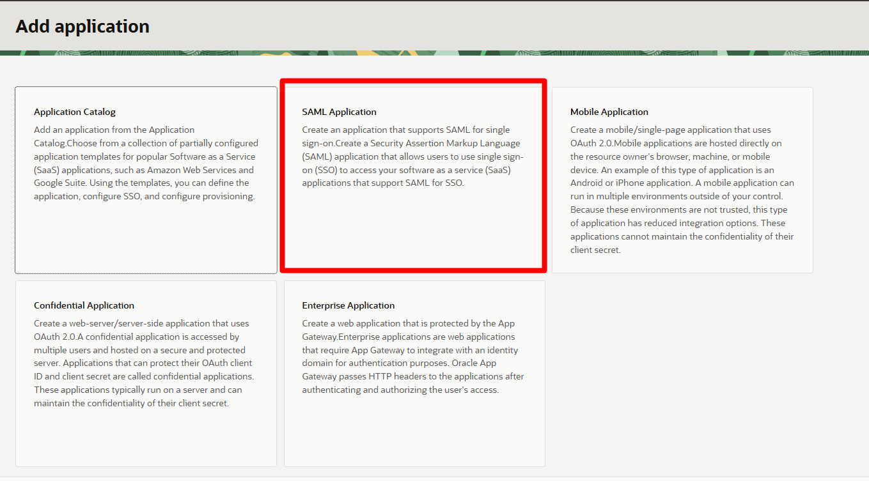Click the "Application Catalog" title text
Screen dimensions: 869x481
pos(75,112)
